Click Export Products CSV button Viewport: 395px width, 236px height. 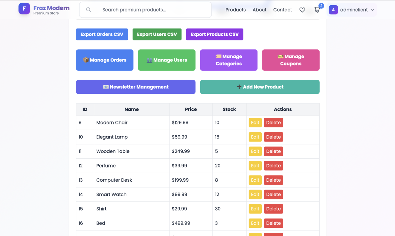(x=214, y=34)
